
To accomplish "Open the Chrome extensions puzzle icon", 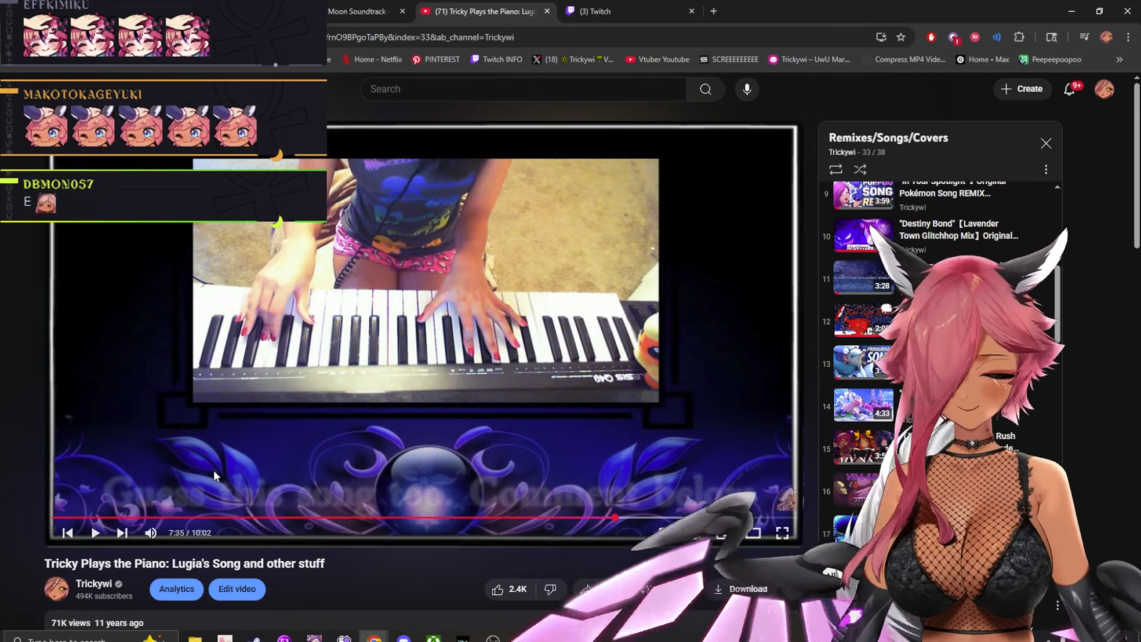I will tap(1019, 37).
